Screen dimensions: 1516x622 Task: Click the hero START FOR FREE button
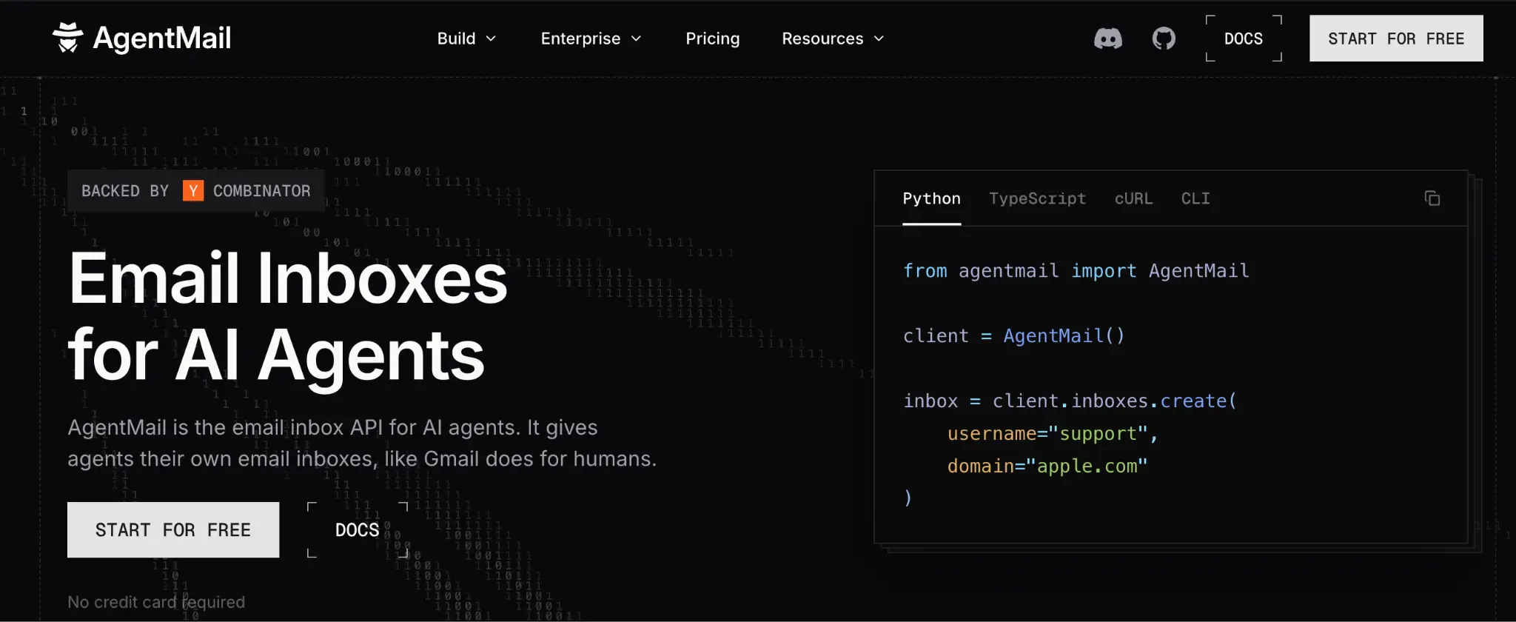pos(173,530)
